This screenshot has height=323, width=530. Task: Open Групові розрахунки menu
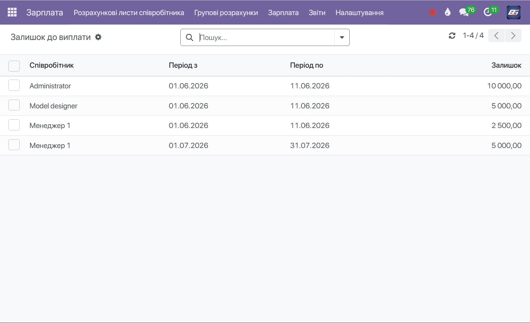pos(226,13)
